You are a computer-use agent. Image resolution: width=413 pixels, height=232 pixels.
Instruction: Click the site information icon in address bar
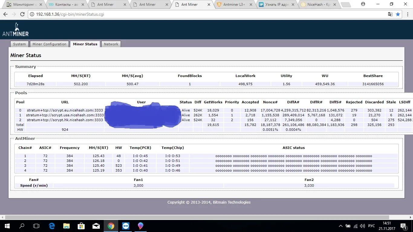click(32, 14)
